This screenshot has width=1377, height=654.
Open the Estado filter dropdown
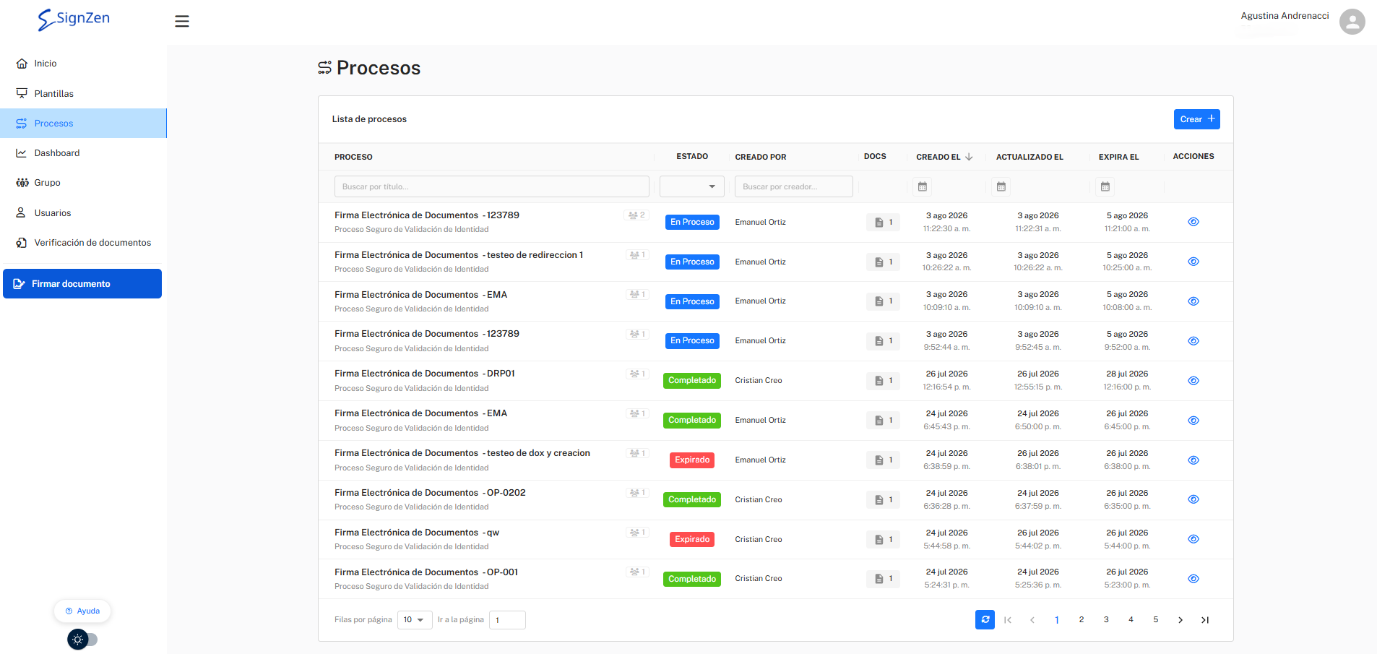click(692, 186)
